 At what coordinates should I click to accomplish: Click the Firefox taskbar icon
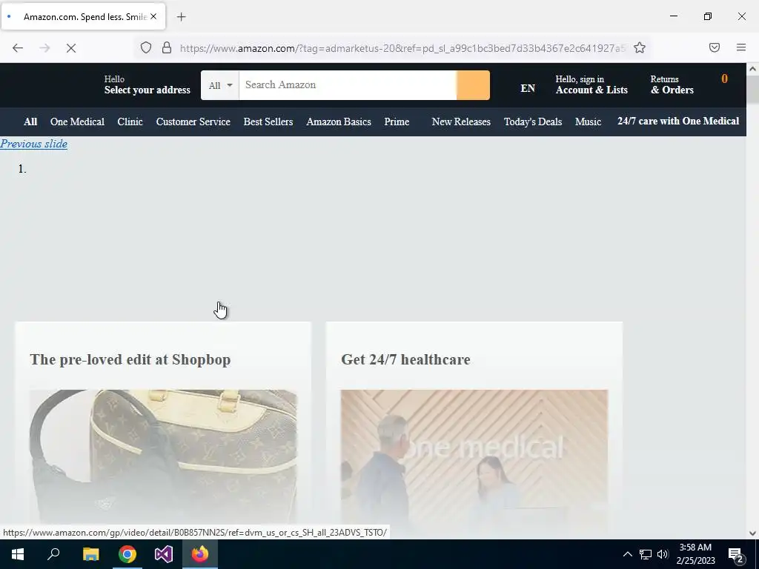click(200, 554)
